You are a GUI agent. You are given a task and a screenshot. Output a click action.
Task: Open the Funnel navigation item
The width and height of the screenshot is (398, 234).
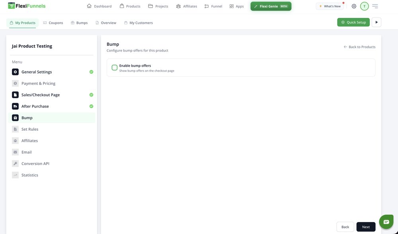(x=213, y=6)
